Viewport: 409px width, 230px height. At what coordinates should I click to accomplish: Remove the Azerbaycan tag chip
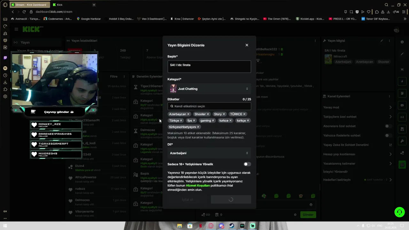[x=188, y=114]
